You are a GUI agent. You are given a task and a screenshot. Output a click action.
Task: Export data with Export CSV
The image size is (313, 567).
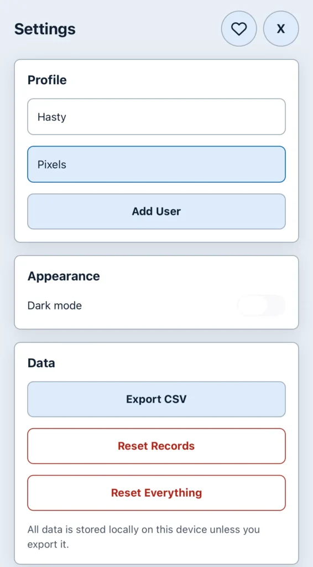pos(156,399)
